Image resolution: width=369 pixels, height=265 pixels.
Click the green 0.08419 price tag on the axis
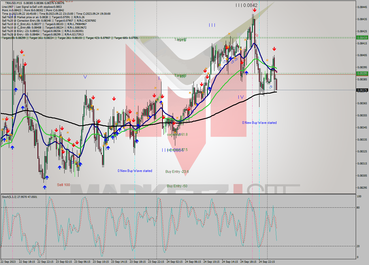click(362, 37)
